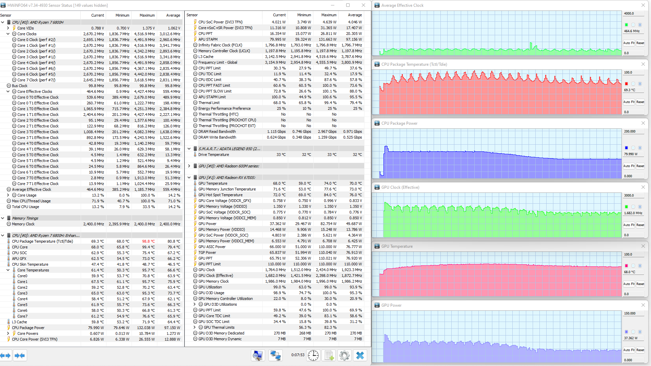Click the expand columns arrows icon
Image resolution: width=651 pixels, height=366 pixels.
pos(6,355)
